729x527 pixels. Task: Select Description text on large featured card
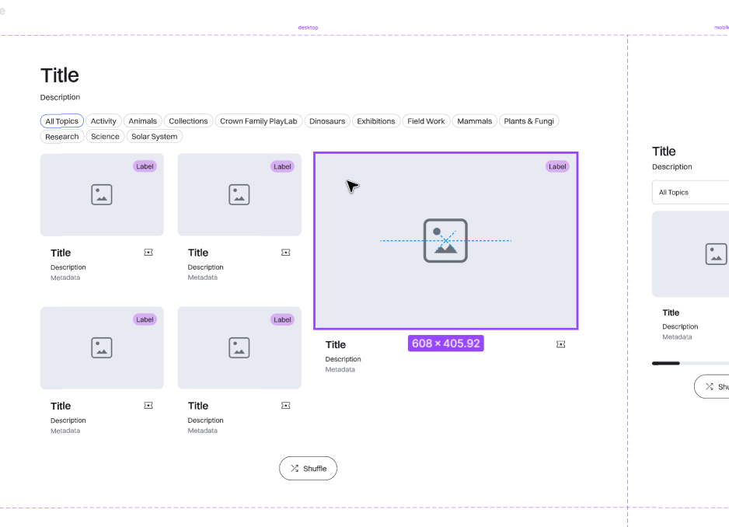point(343,359)
